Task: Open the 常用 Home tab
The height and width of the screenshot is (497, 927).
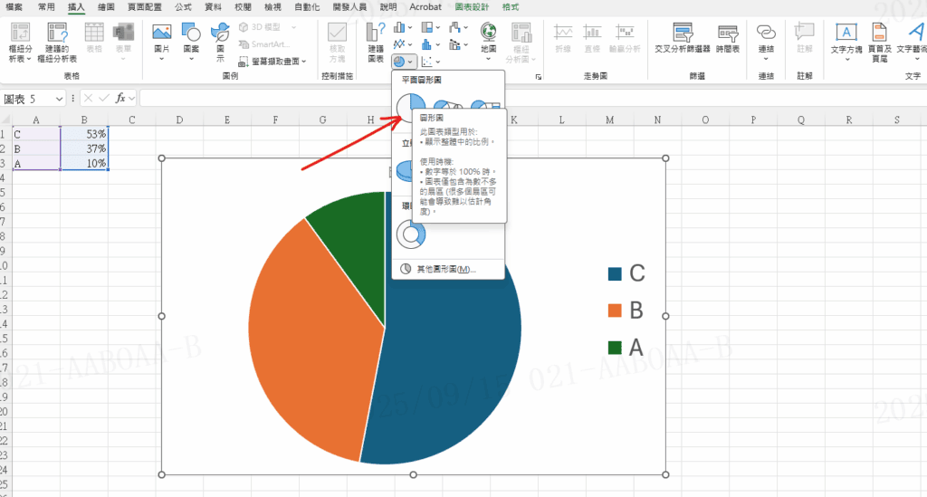Action: coord(46,6)
